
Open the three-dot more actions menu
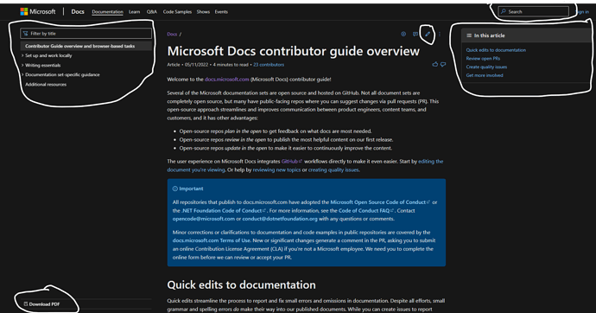pyautogui.click(x=440, y=34)
